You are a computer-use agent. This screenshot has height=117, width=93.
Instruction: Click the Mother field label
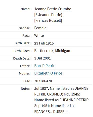pos(25,73)
